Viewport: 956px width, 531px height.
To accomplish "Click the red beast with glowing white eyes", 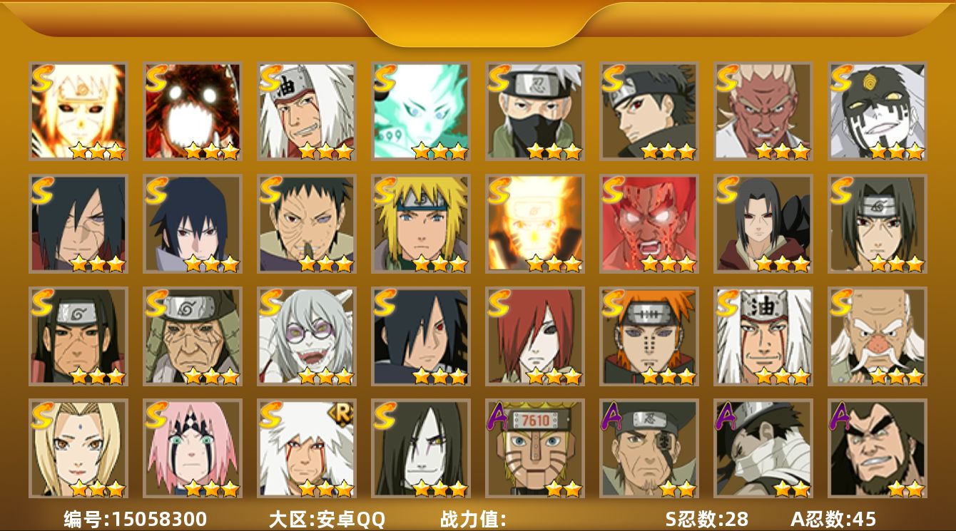I will pyautogui.click(x=193, y=111).
